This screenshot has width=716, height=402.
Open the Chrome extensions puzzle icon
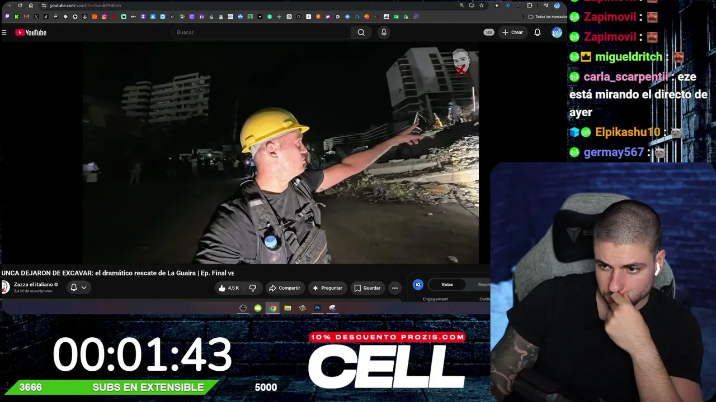click(x=530, y=6)
